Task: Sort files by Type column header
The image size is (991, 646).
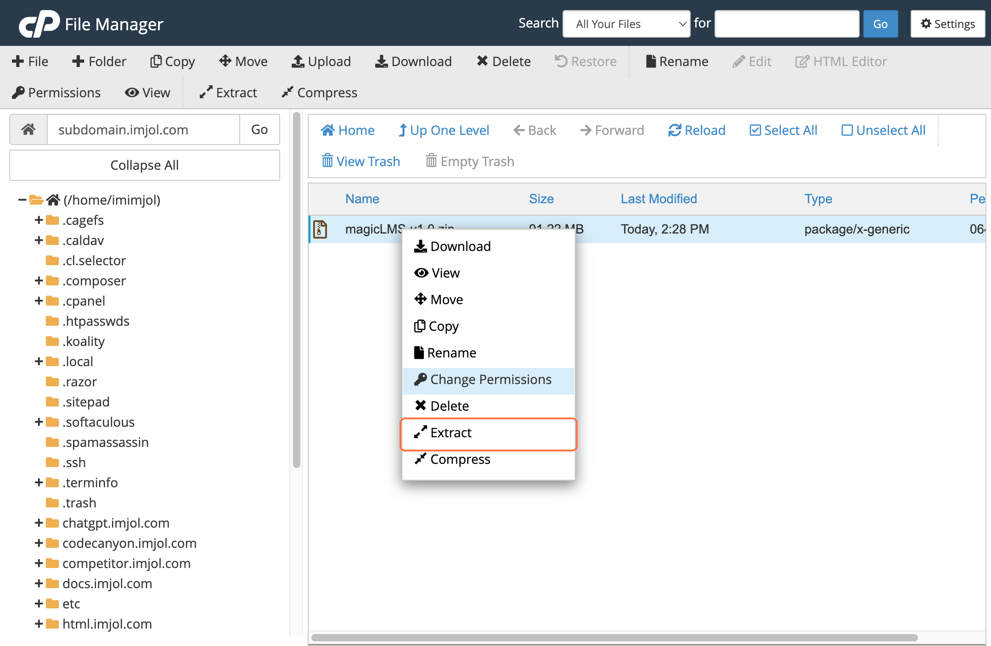Action: (x=818, y=199)
